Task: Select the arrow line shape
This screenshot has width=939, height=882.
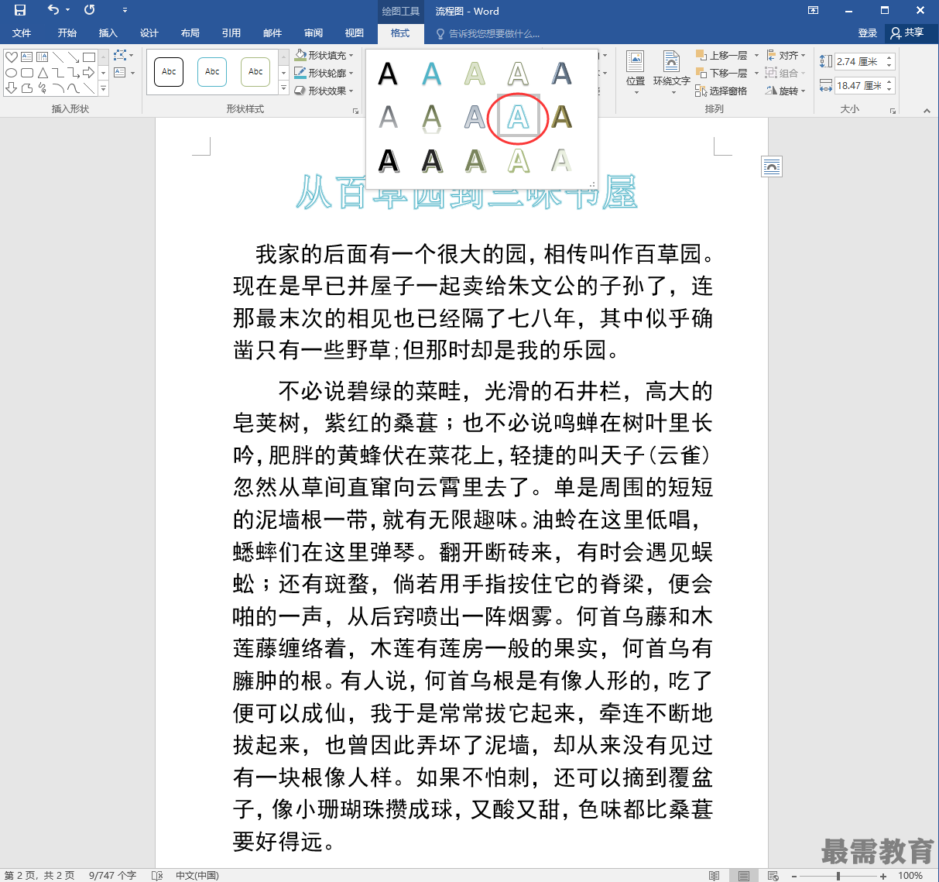Action: [74, 57]
